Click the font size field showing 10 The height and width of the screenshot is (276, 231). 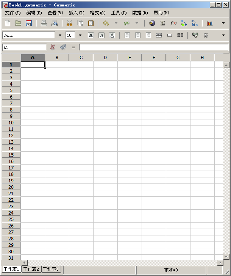coord(70,35)
